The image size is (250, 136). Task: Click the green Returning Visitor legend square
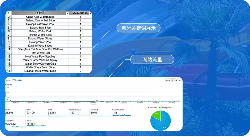(x=160, y=108)
